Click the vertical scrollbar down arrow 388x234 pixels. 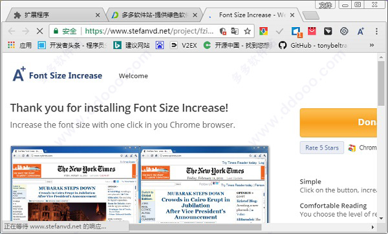click(382, 219)
